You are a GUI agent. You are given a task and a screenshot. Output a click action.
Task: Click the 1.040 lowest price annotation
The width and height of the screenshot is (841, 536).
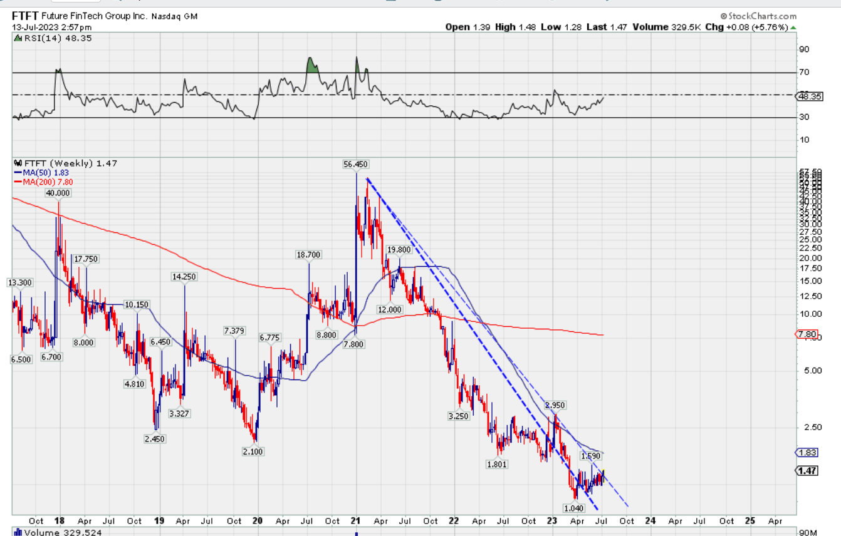tap(575, 508)
